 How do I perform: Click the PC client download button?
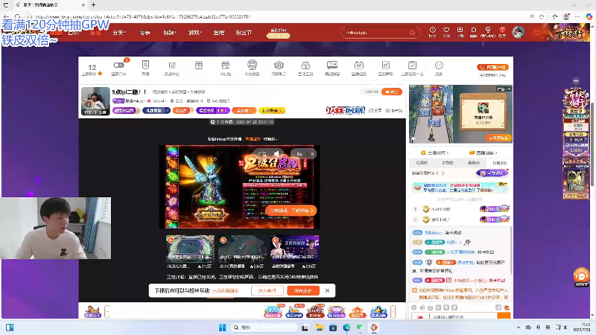coord(492,67)
